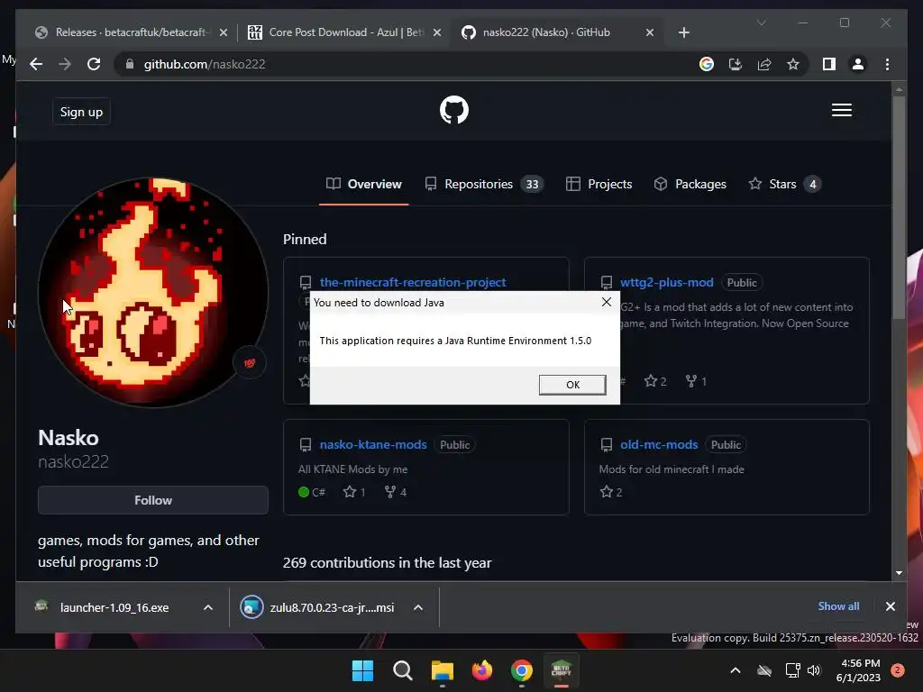Open the-minecraft-recreation-project repository

click(413, 282)
